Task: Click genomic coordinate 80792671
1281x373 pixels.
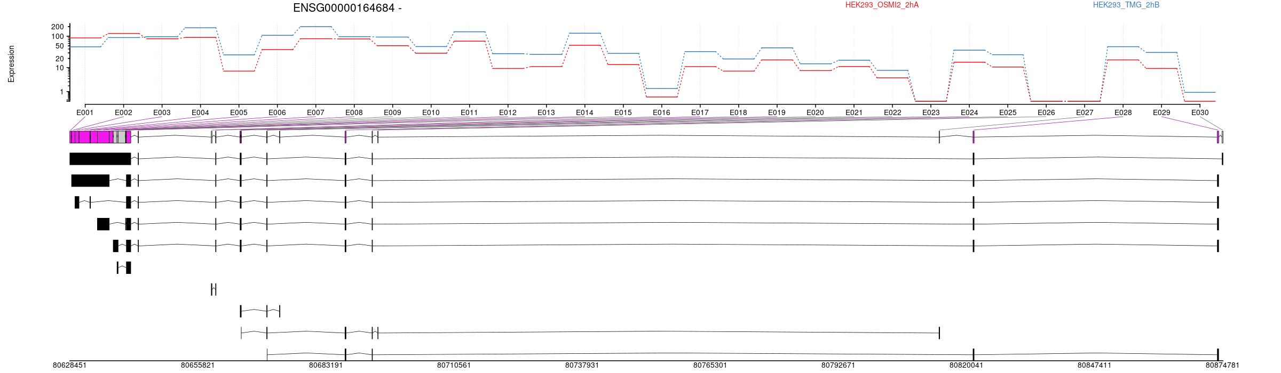Action: 838,366
